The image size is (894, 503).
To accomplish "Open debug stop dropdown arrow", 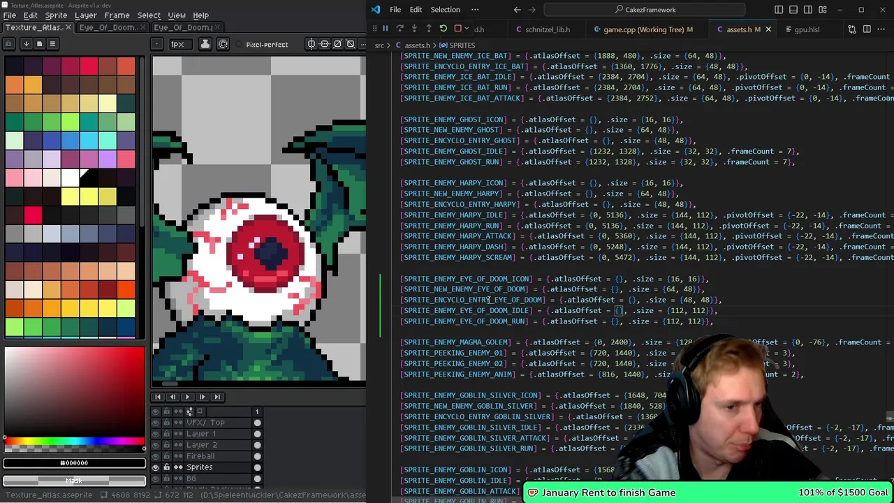I will click(x=467, y=29).
